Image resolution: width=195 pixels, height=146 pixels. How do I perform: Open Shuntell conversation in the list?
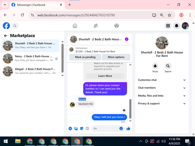click(x=30, y=46)
